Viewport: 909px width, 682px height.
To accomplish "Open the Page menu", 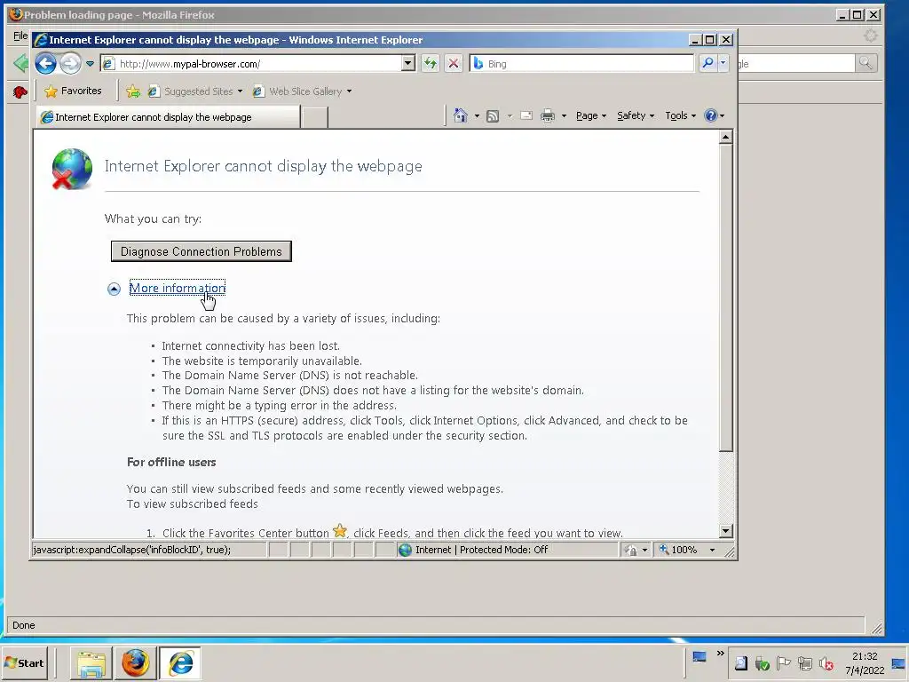I will click(x=590, y=115).
